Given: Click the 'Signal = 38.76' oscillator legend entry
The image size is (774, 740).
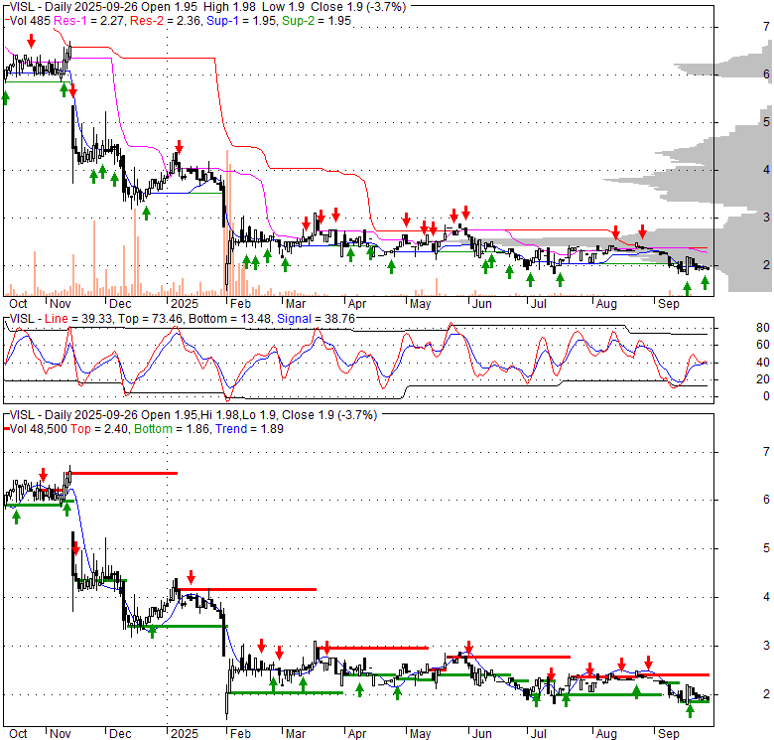Looking at the screenshot, I should [316, 319].
